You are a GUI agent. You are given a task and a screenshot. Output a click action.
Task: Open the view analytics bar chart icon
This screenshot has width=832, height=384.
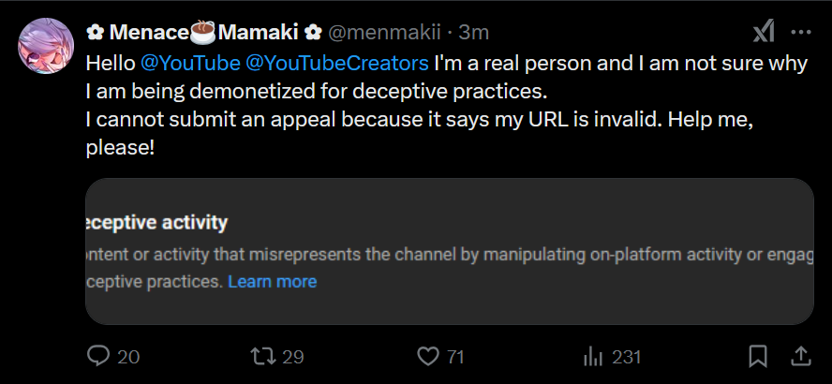[592, 357]
